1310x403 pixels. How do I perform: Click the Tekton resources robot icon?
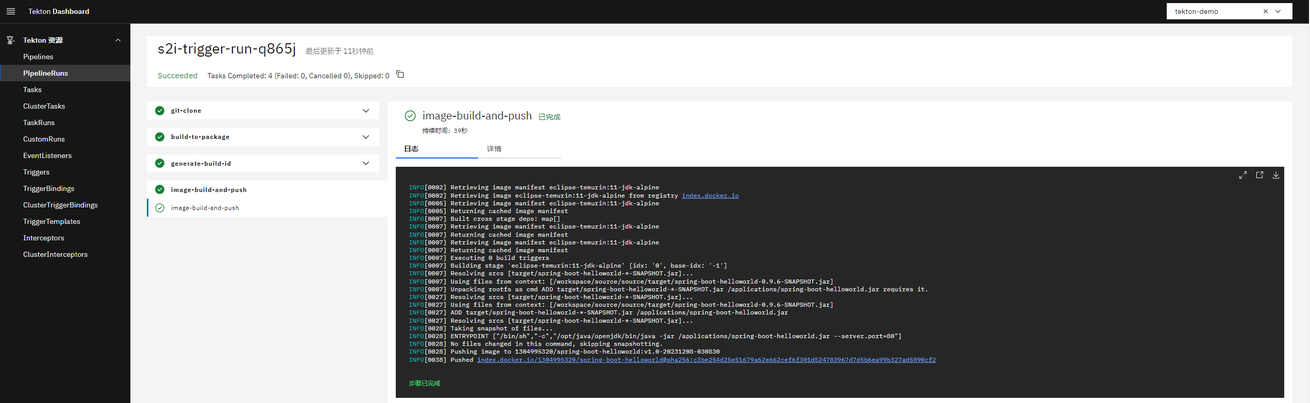[10, 40]
